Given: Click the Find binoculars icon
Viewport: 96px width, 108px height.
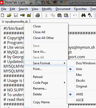Looking at the screenshot, I should [83, 15].
